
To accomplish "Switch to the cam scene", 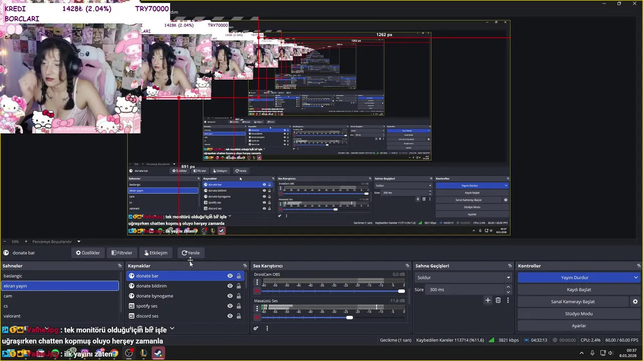I will [x=60, y=296].
